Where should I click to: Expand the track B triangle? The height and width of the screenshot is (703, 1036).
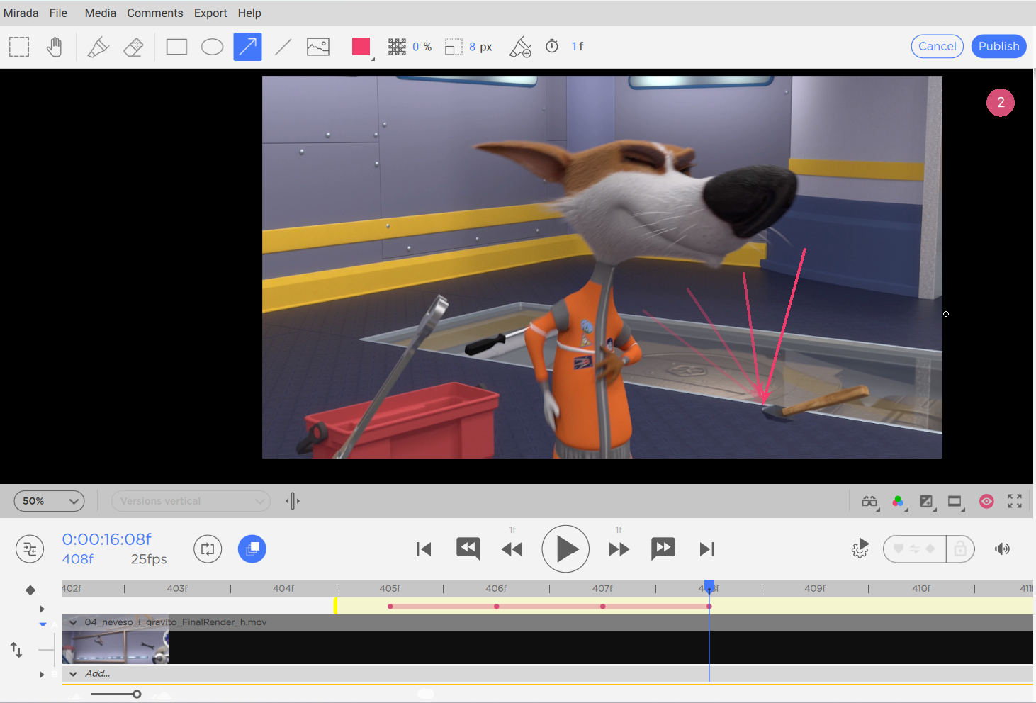[42, 675]
